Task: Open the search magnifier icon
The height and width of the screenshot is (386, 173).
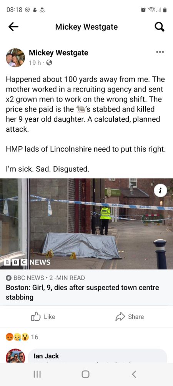Action: pos(160,27)
